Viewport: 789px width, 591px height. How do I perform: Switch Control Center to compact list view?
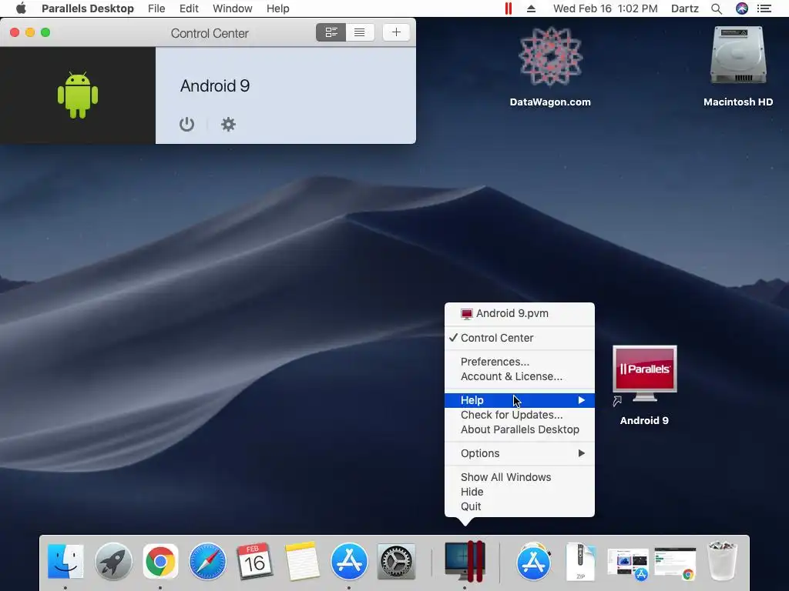click(359, 32)
